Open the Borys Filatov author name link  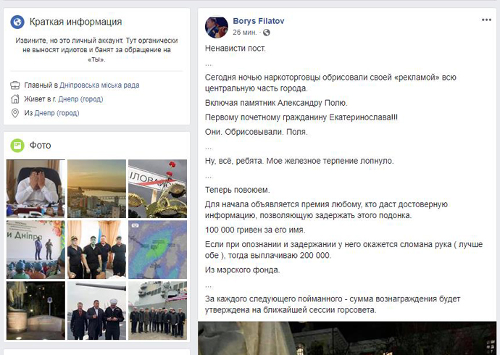coord(258,21)
